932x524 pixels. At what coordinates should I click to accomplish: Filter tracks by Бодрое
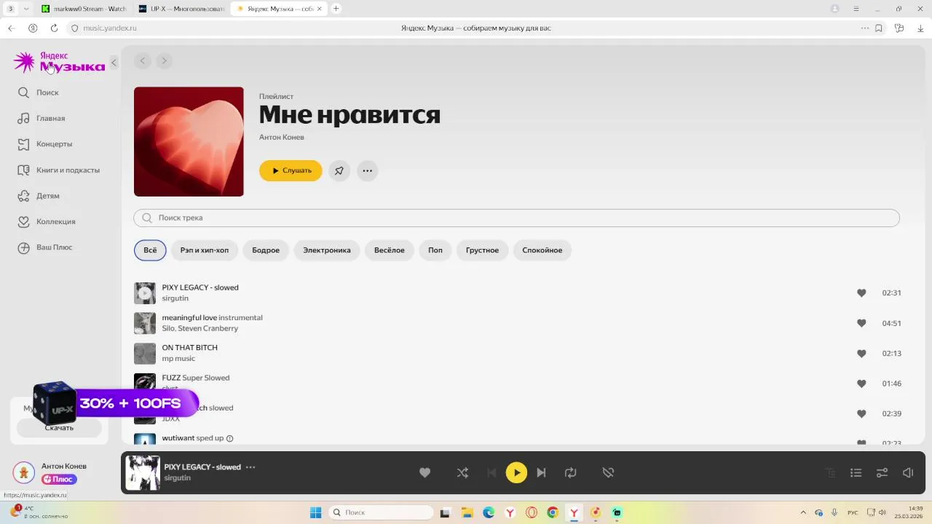point(266,250)
